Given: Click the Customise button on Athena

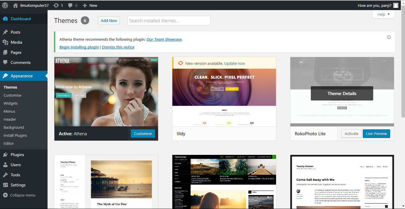Looking at the screenshot, I should point(143,133).
